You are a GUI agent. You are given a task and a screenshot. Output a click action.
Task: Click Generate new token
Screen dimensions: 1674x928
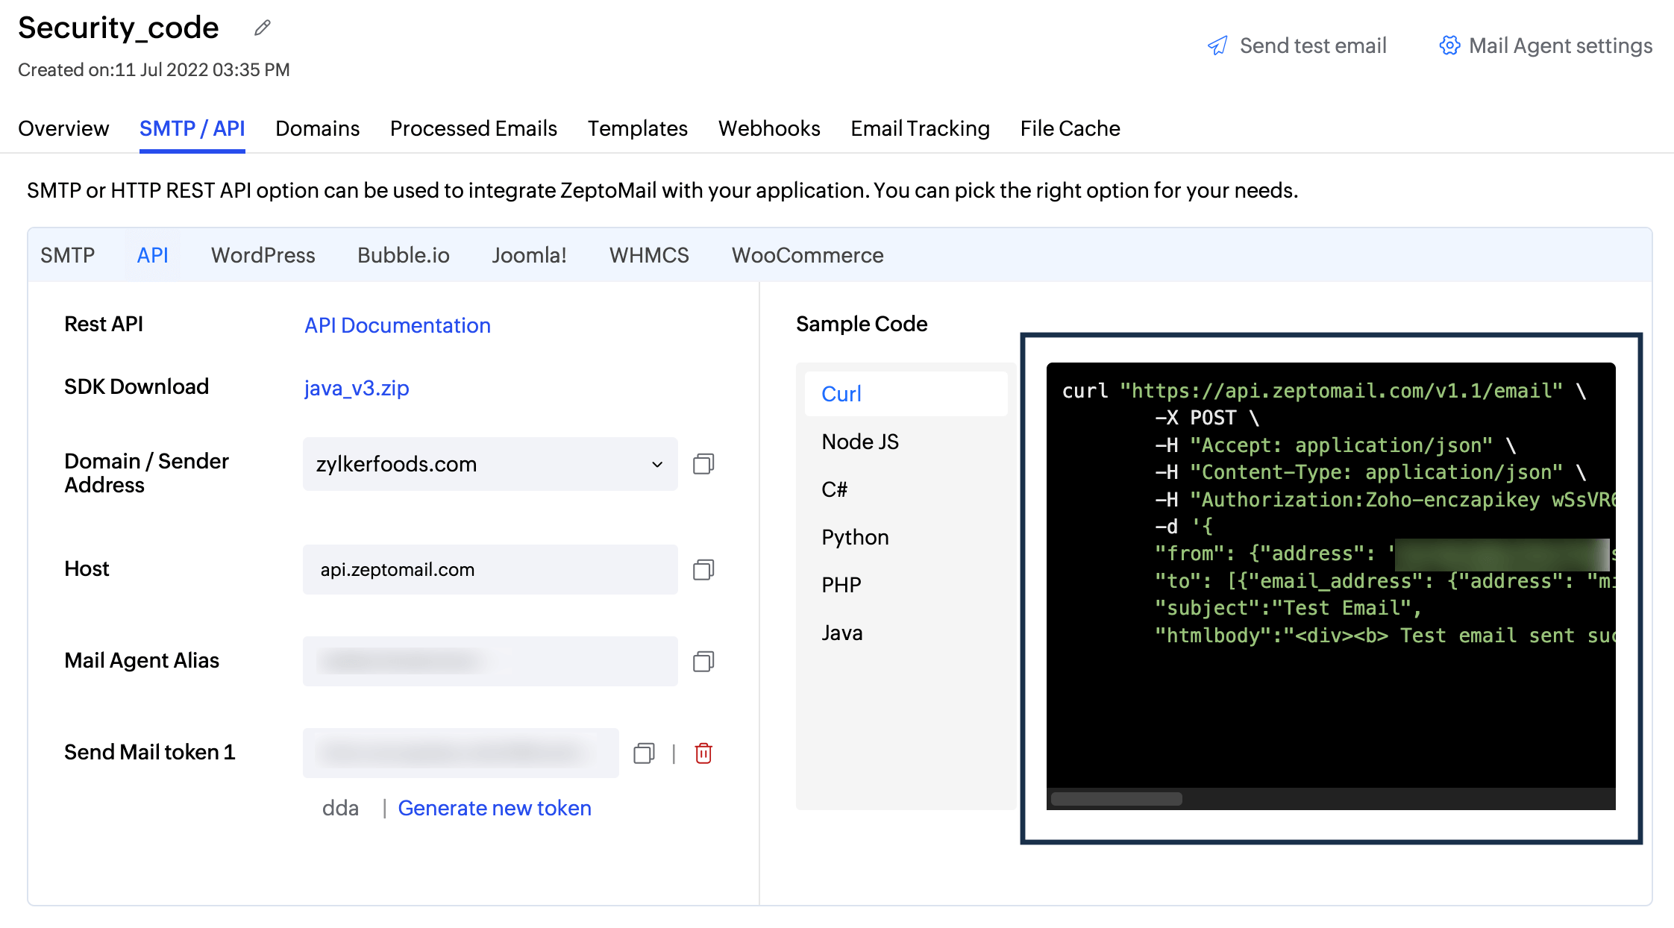coord(495,808)
